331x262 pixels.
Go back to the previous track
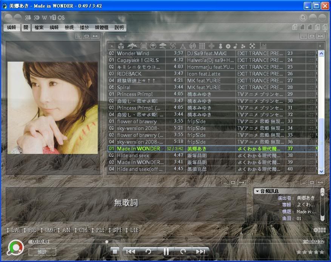(x=131, y=251)
